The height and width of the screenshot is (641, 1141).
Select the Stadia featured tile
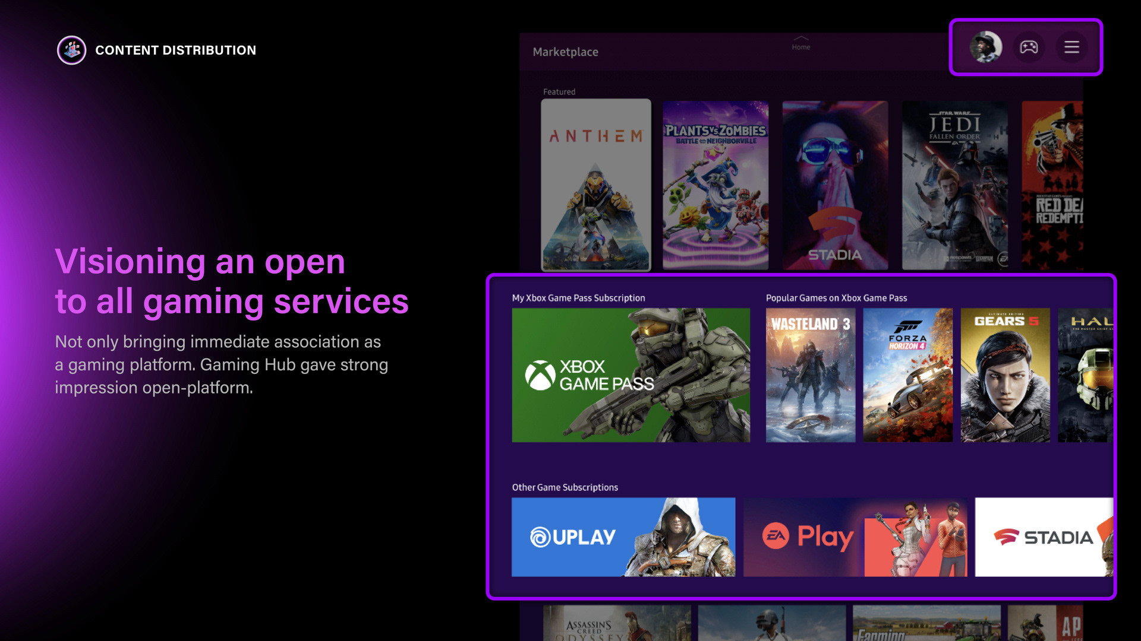tap(835, 185)
